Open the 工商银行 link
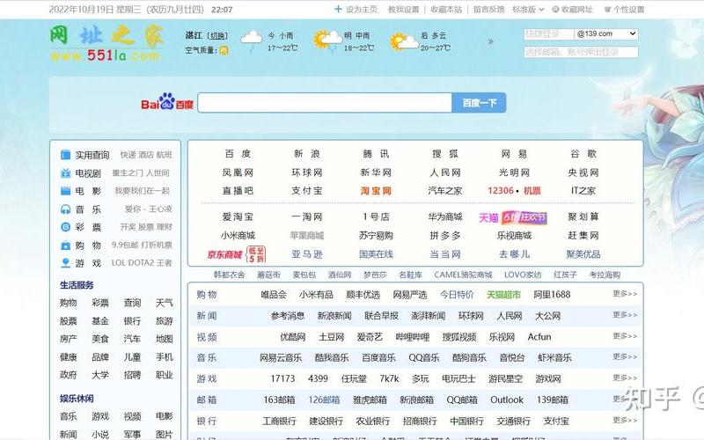 point(279,422)
